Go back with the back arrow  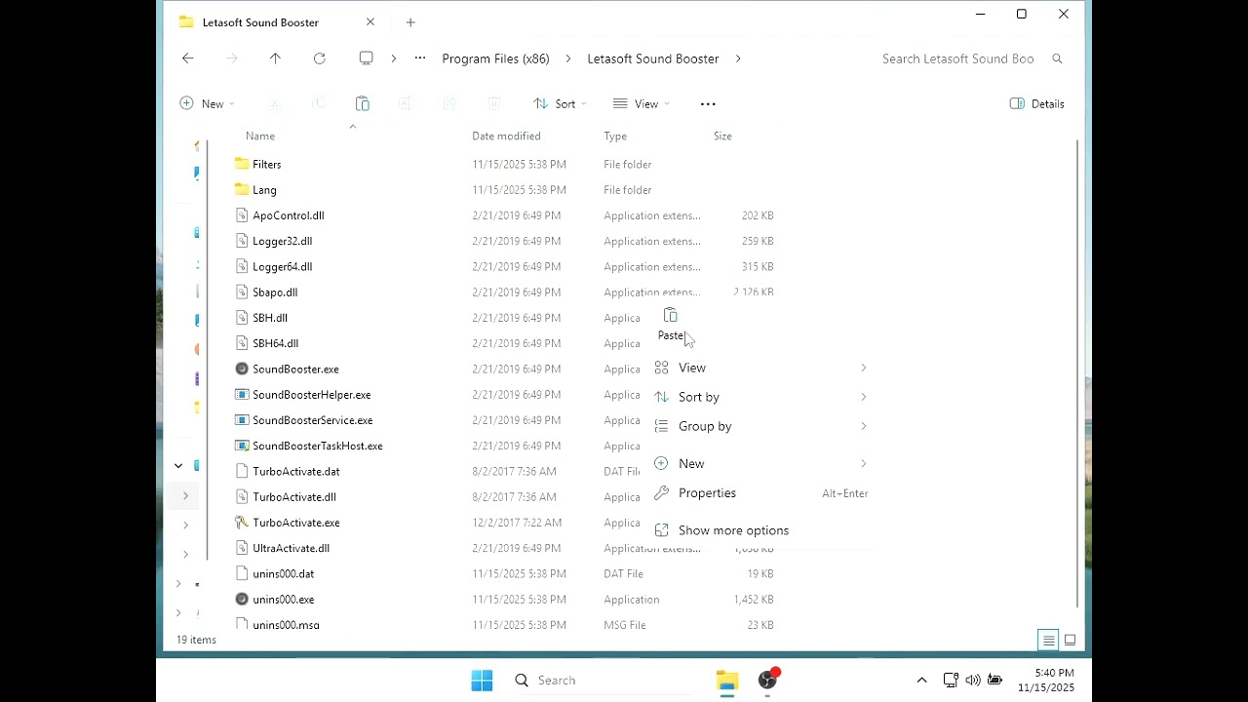click(x=188, y=58)
